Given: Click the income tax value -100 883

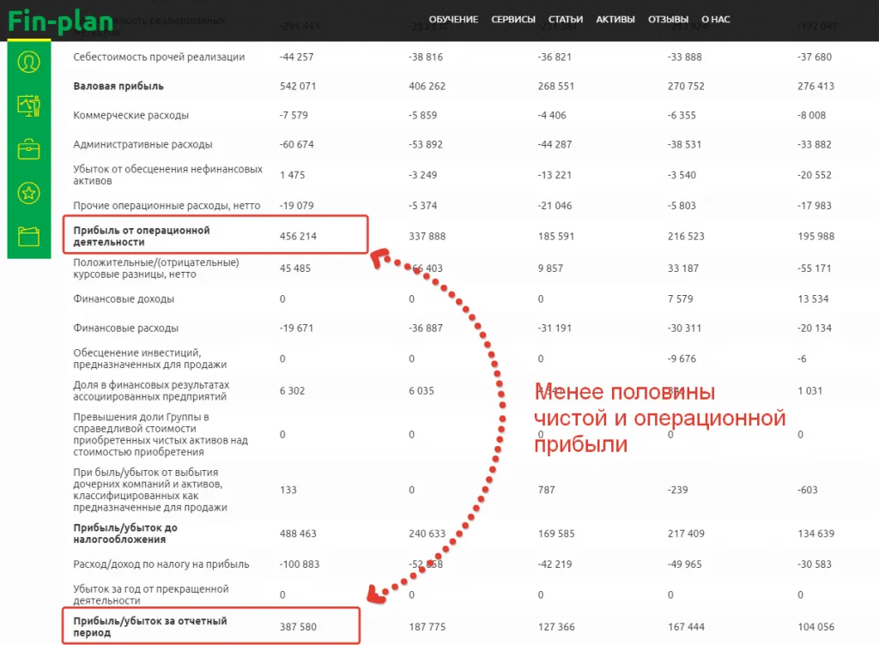Looking at the screenshot, I should tap(300, 564).
